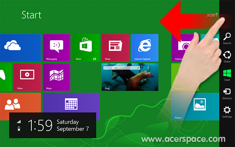Viewport: 235px width, 147px height.
Task: Open the News tile
Action: 115,48
